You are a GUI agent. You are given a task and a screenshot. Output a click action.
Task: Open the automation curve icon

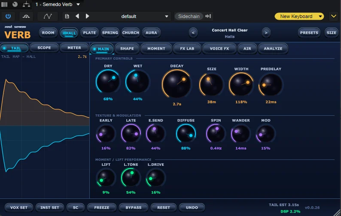[48, 16]
